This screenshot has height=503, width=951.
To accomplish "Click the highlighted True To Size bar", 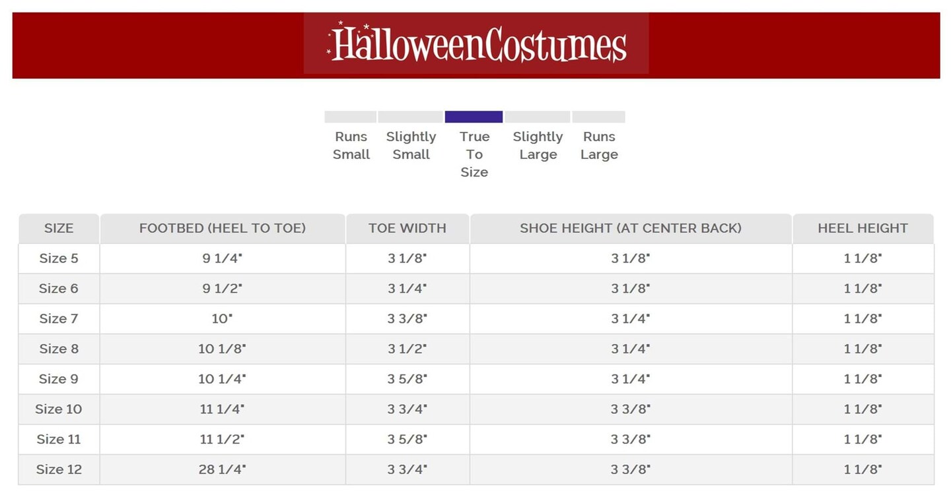I will pos(474,117).
